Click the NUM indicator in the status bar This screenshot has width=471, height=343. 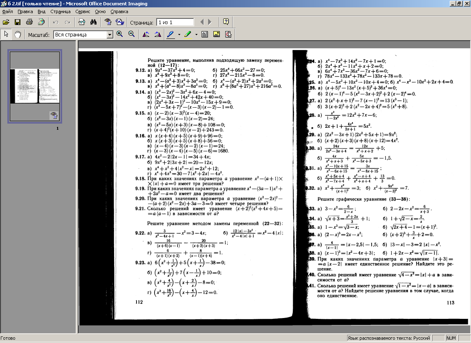pyautogui.click(x=451, y=338)
